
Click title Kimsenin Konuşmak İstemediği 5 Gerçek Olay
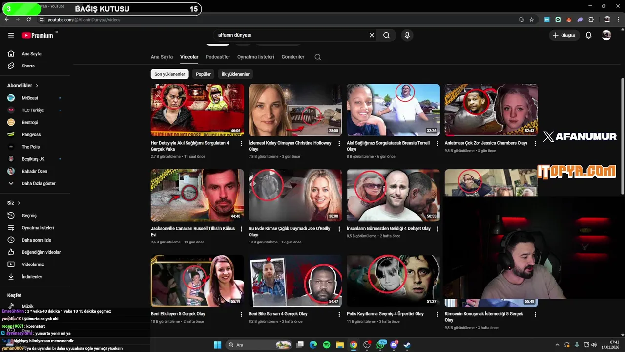click(484, 317)
